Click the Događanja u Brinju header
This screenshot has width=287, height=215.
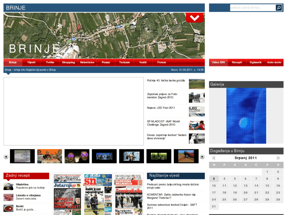tap(246, 151)
